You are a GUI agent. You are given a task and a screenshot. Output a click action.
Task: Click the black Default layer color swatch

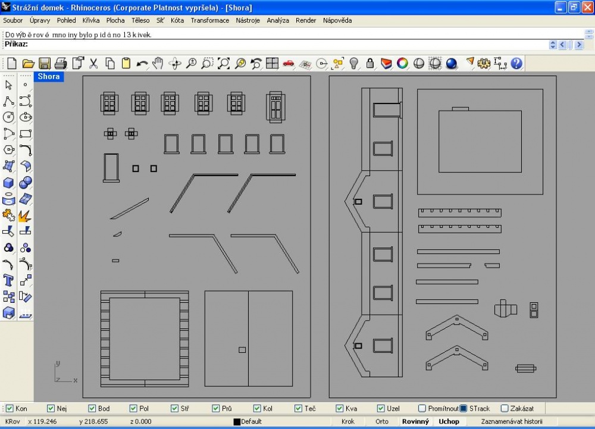[x=237, y=422]
